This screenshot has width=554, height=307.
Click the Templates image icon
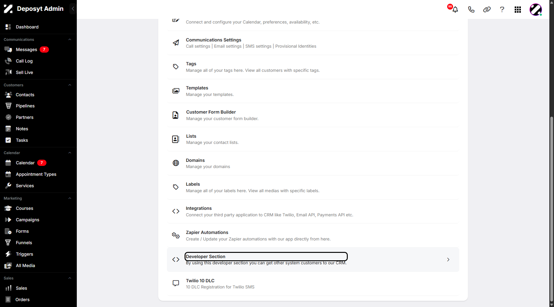pyautogui.click(x=176, y=91)
